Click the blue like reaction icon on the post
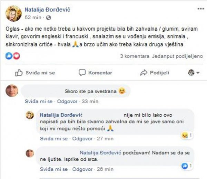 click(9, 56)
